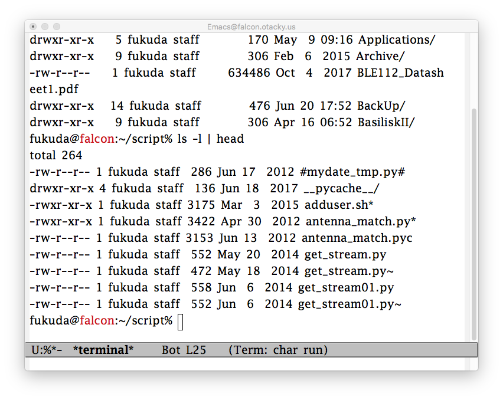Click the BackUp/ directory entry
The image size is (503, 400).
coord(381,106)
